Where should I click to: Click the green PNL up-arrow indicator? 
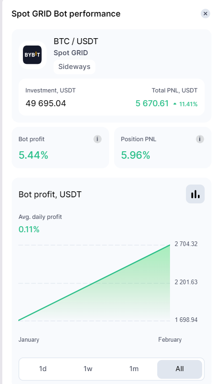tap(175, 104)
